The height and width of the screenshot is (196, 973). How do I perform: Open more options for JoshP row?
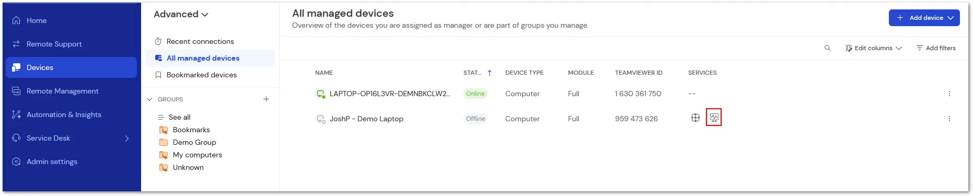pyautogui.click(x=949, y=119)
